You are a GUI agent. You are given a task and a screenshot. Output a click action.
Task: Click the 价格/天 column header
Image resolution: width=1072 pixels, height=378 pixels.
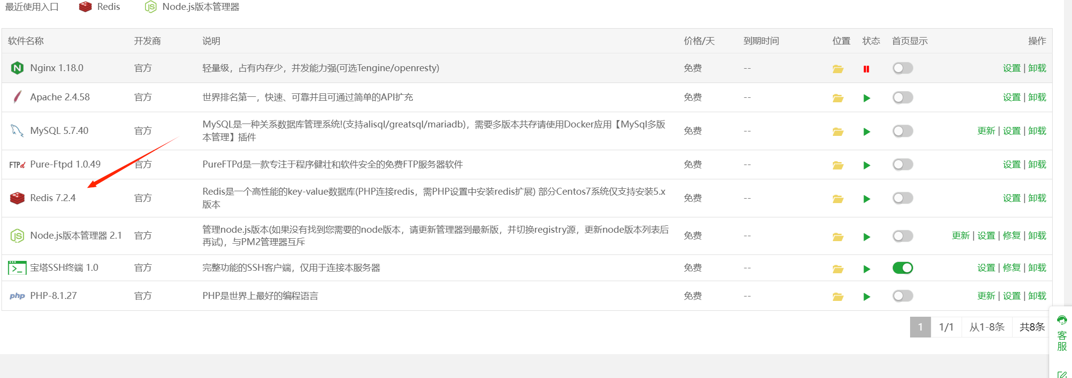[x=699, y=41]
